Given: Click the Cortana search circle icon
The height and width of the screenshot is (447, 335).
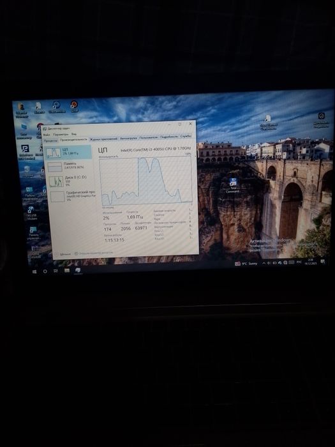Looking at the screenshot, I should (x=45, y=271).
